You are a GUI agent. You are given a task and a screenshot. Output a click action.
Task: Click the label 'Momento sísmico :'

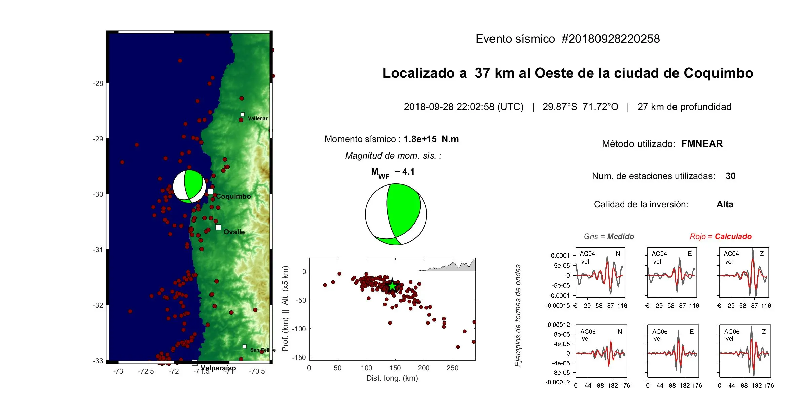tap(362, 139)
